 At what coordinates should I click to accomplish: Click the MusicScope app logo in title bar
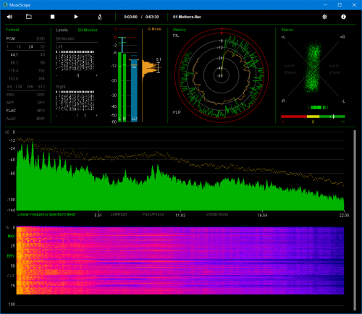[5, 5]
